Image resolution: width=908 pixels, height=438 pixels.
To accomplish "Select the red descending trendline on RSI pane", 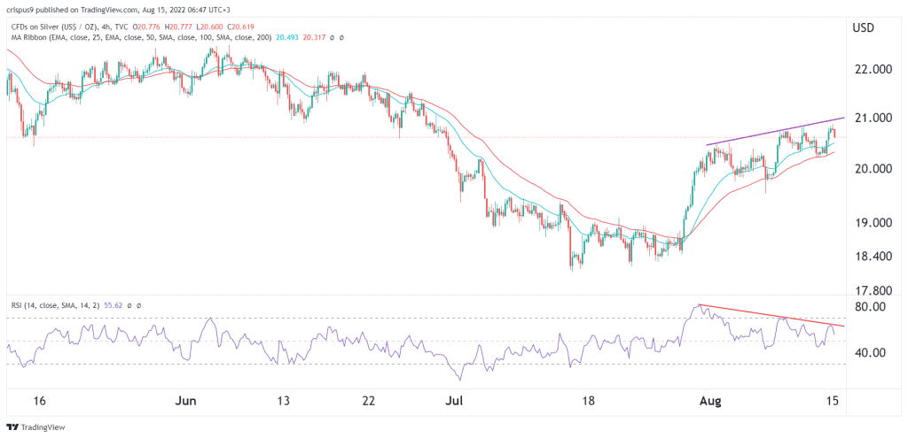I will coord(772,315).
